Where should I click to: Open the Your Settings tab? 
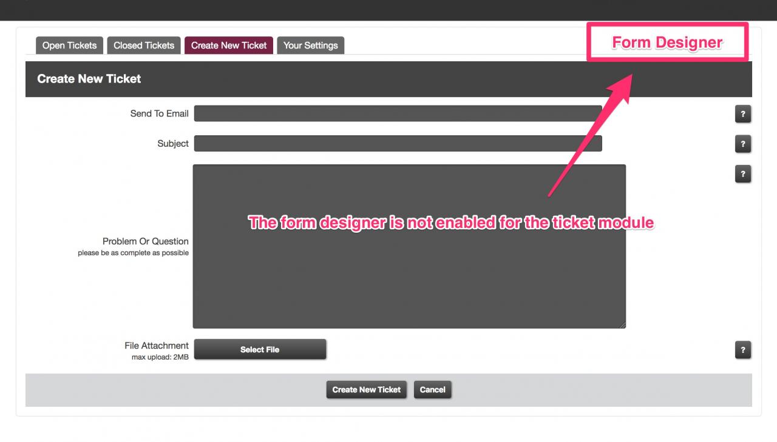(x=311, y=45)
